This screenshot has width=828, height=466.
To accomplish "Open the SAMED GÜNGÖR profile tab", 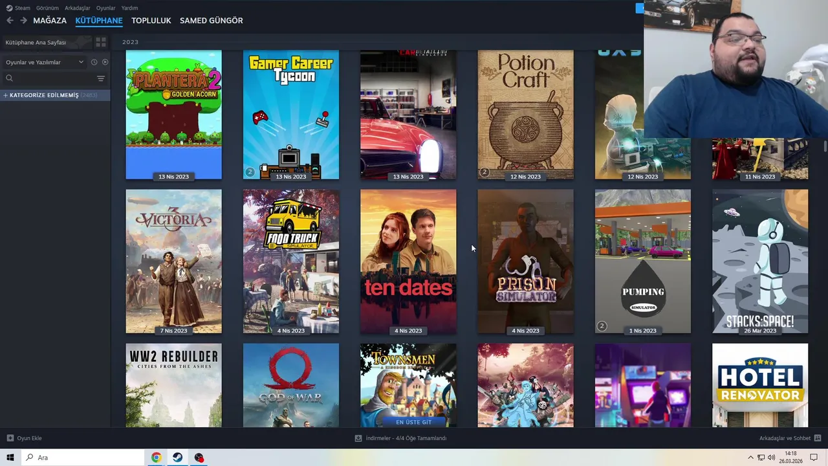I will [x=212, y=21].
